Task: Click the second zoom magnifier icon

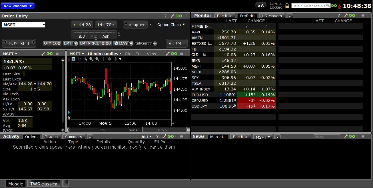Action: pos(97,59)
